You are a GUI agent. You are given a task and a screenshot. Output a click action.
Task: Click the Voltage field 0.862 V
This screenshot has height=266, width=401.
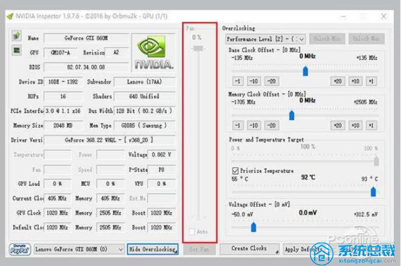pos(161,155)
